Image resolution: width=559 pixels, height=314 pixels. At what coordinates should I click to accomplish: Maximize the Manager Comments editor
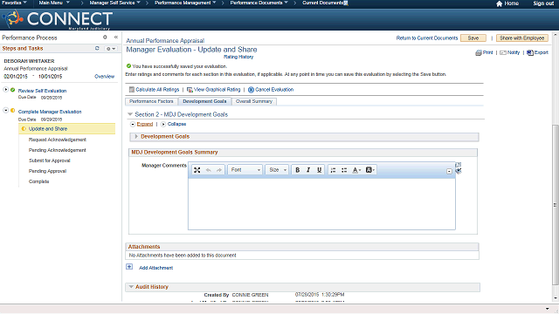point(197,170)
